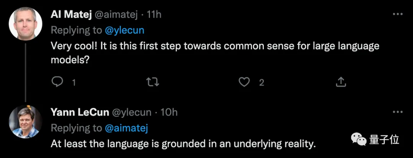This screenshot has width=413, height=158.
Task: Open more options for Al Matej's tweet
Action: (398, 14)
